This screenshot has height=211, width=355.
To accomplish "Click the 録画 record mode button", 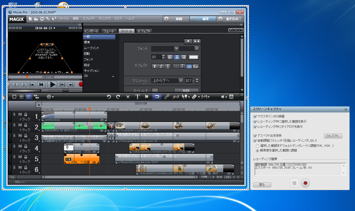I will [x=176, y=19].
